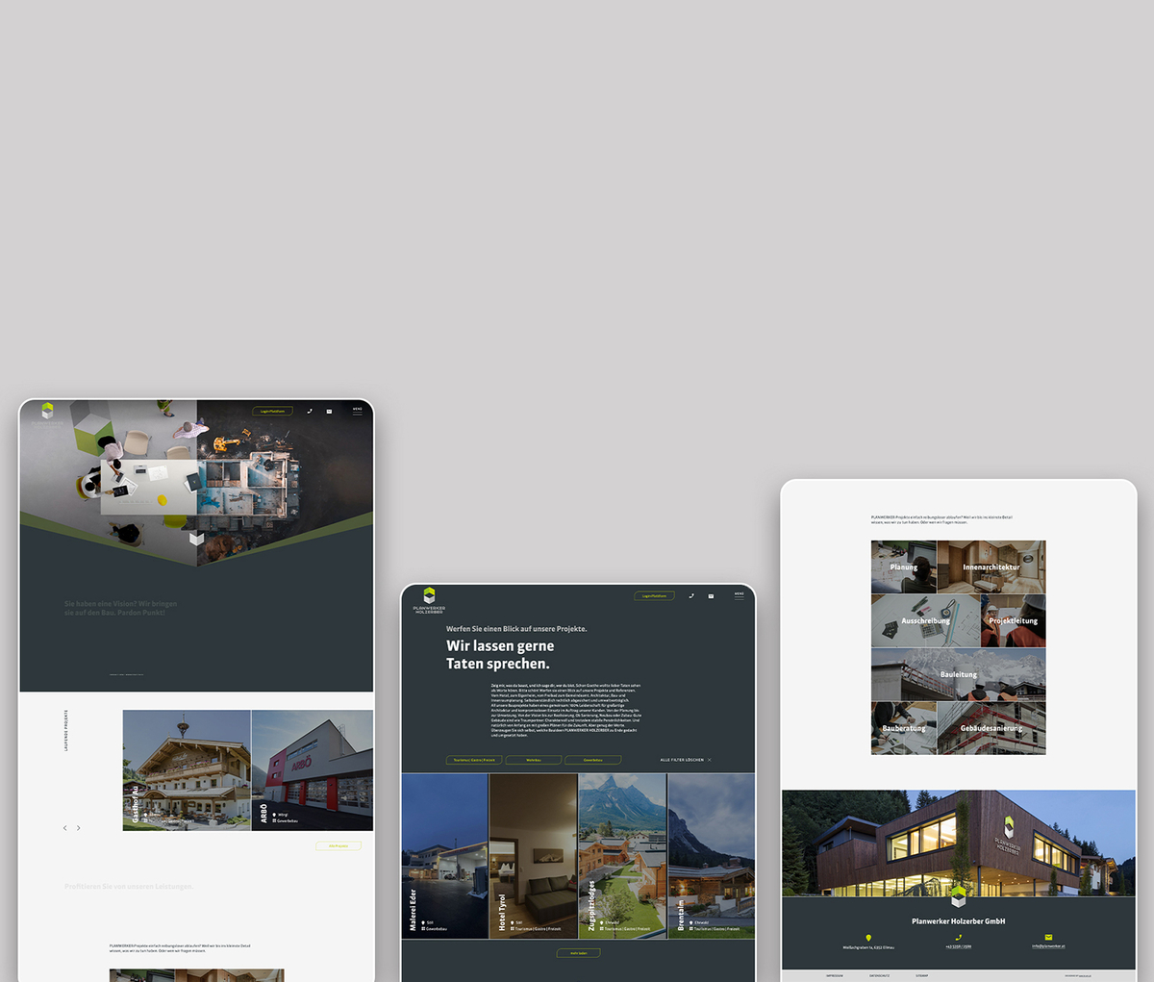Select the Wohnbau filter
This screenshot has height=982, width=1154.
[534, 760]
